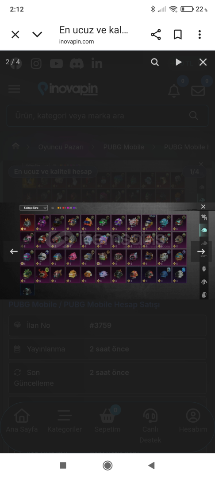
Task: Open the notifications bell icon
Action: [x=174, y=90]
